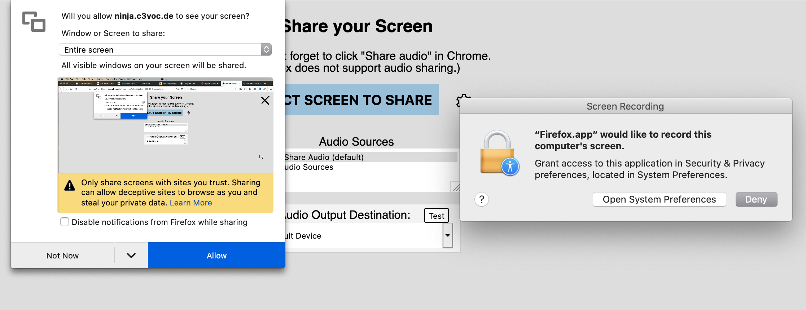
Task: Click the Test audio output button
Action: pos(437,216)
